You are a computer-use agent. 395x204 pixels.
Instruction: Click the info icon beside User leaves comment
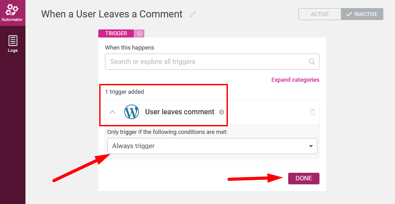point(222,112)
